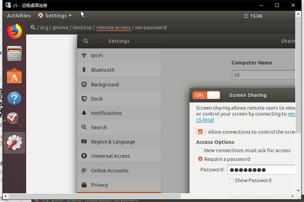Screen dimensions: 304x202
Task: Click the vertical scrollbar thumb
Action: (298, 75)
